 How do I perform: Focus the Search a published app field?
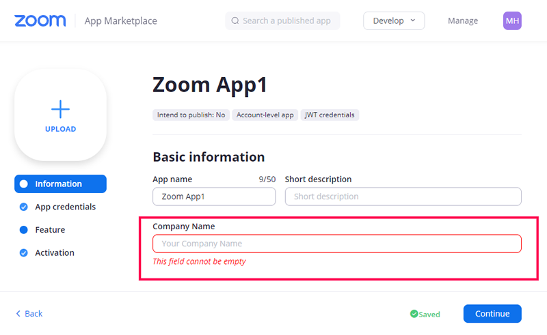click(x=282, y=21)
